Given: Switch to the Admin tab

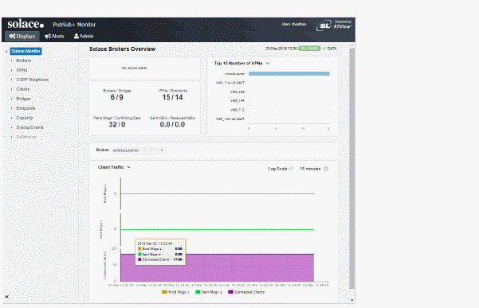Looking at the screenshot, I should tap(84, 36).
